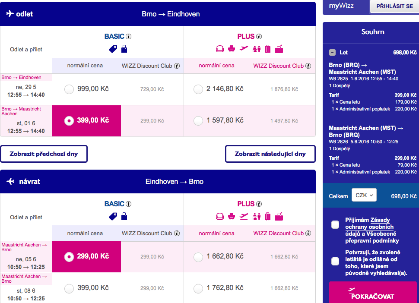Open the BASIC fare info icon in the departure section
419x303 pixels.
point(129,37)
